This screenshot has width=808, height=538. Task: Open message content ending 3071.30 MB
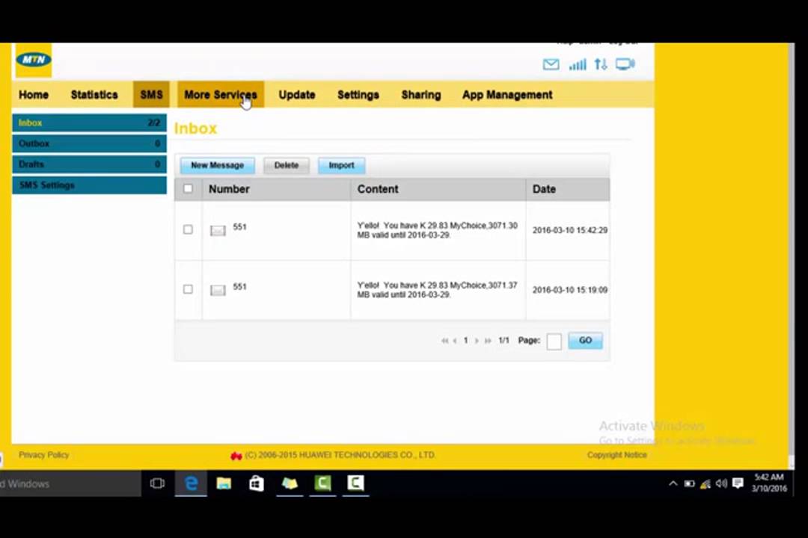tap(438, 230)
